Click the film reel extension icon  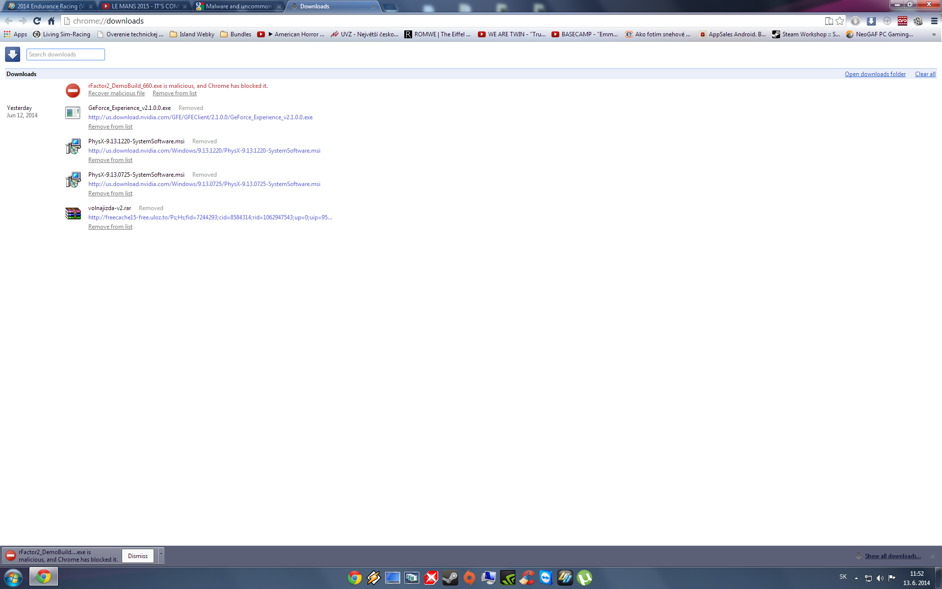click(918, 21)
